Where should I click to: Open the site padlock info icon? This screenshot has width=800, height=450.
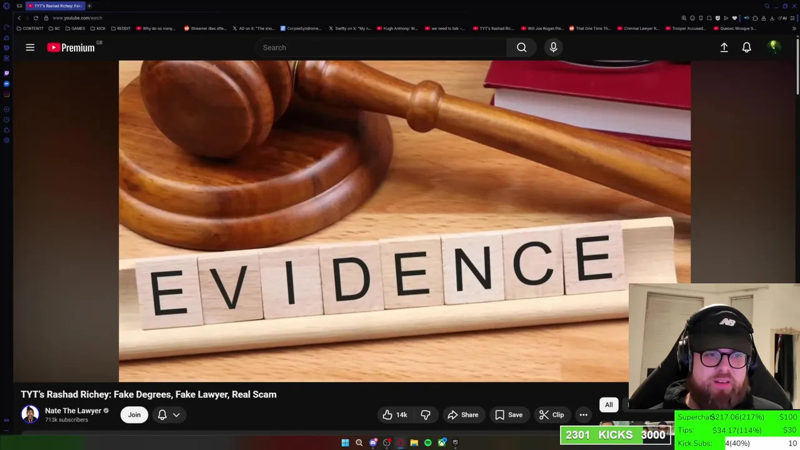click(x=46, y=18)
